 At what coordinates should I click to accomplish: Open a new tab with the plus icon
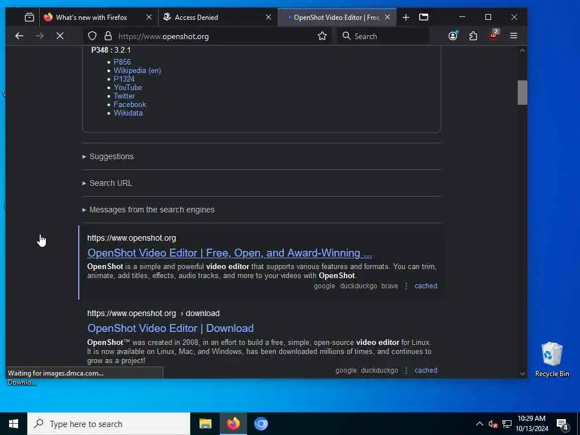406,18
